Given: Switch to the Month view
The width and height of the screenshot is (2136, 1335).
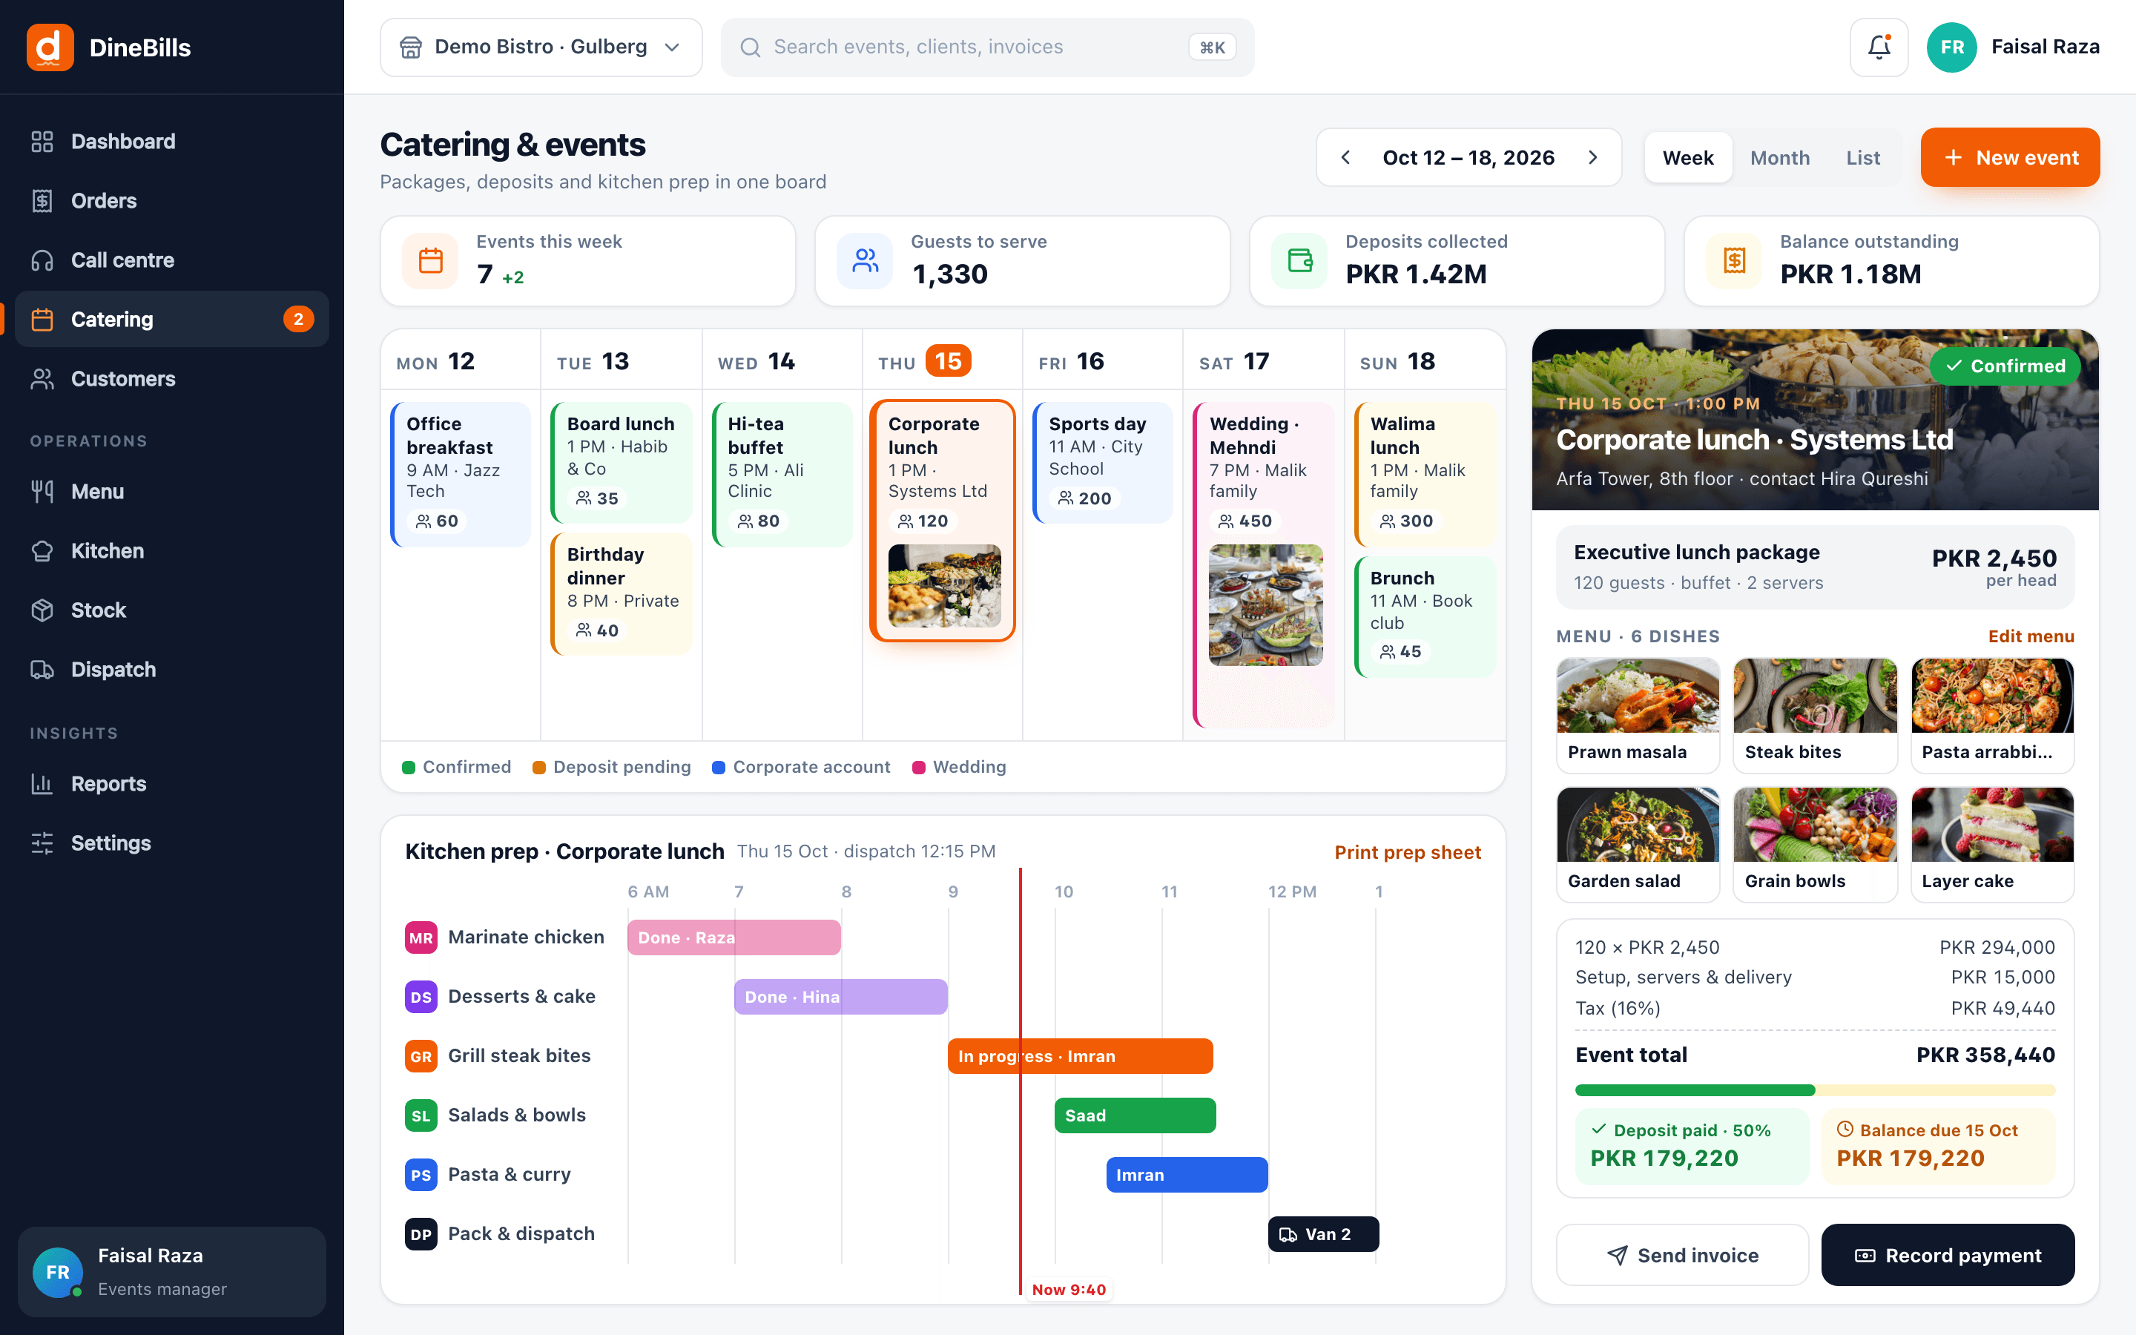Looking at the screenshot, I should [1779, 157].
